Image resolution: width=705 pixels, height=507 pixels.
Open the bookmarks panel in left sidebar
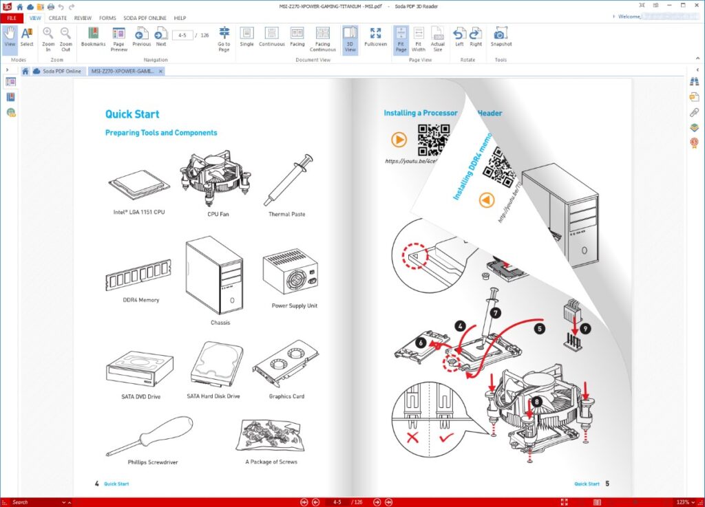(11, 97)
